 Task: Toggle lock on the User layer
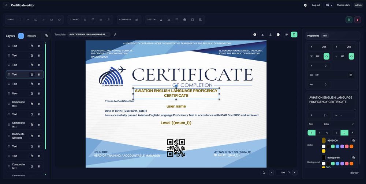point(31,93)
